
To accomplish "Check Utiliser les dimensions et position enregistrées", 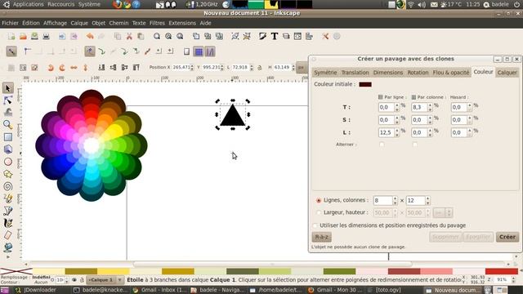I will click(315, 225).
